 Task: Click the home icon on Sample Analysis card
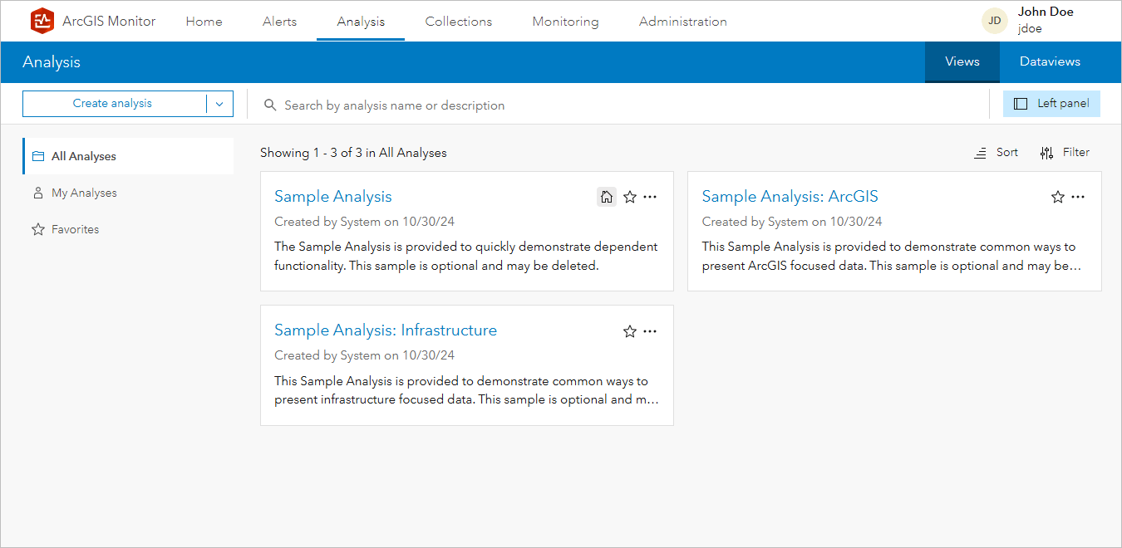[x=606, y=197]
